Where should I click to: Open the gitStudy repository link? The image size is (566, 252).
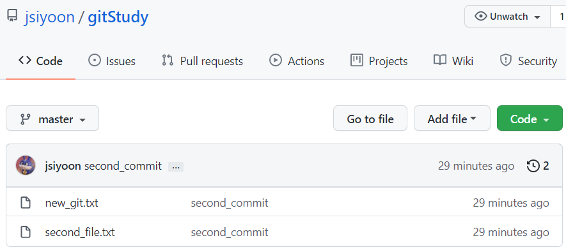point(118,17)
